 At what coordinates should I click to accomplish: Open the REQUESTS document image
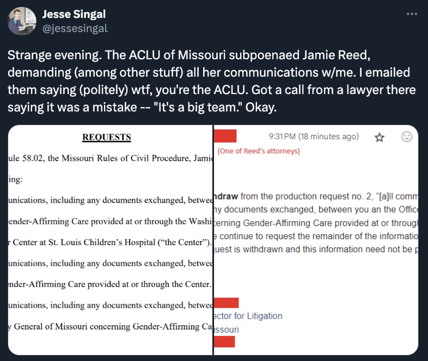coord(111,240)
